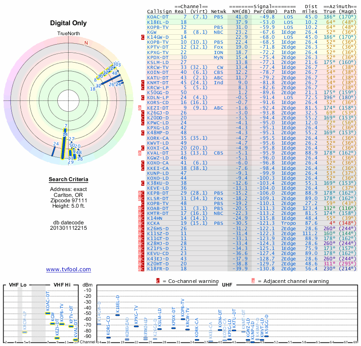The width and height of the screenshot is (361, 346).
Task: Open the www.tvfool.com link
Action: tap(68, 269)
